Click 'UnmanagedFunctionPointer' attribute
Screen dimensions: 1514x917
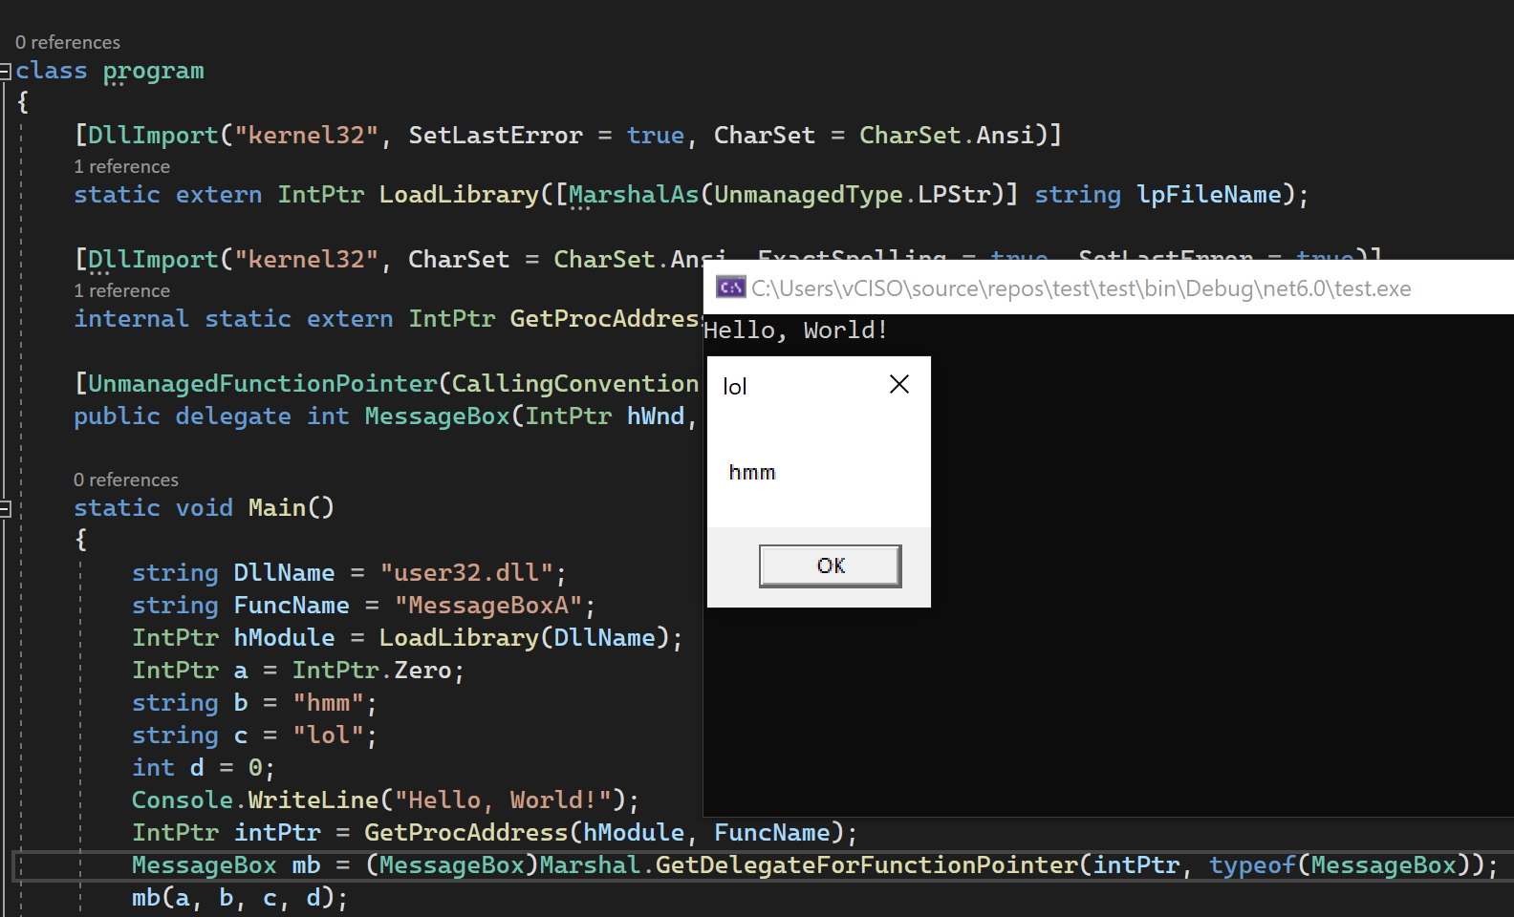click(263, 384)
